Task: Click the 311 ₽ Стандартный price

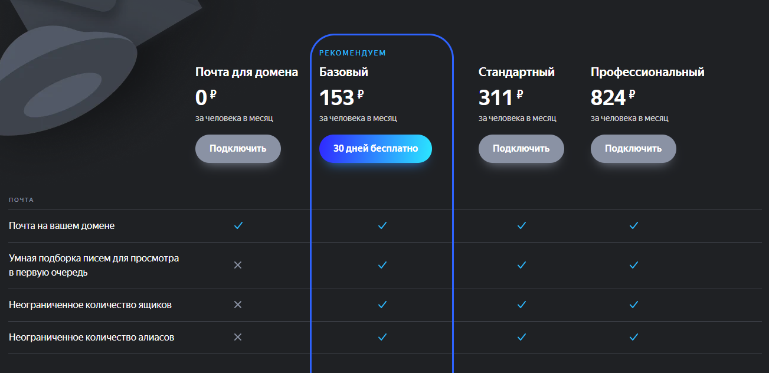Action: coord(500,97)
